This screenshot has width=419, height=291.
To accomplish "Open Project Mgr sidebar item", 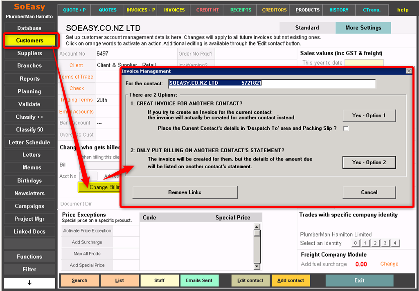I will point(29,219).
